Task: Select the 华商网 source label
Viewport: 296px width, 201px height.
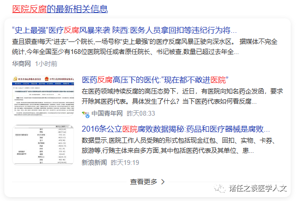Action: (21, 64)
